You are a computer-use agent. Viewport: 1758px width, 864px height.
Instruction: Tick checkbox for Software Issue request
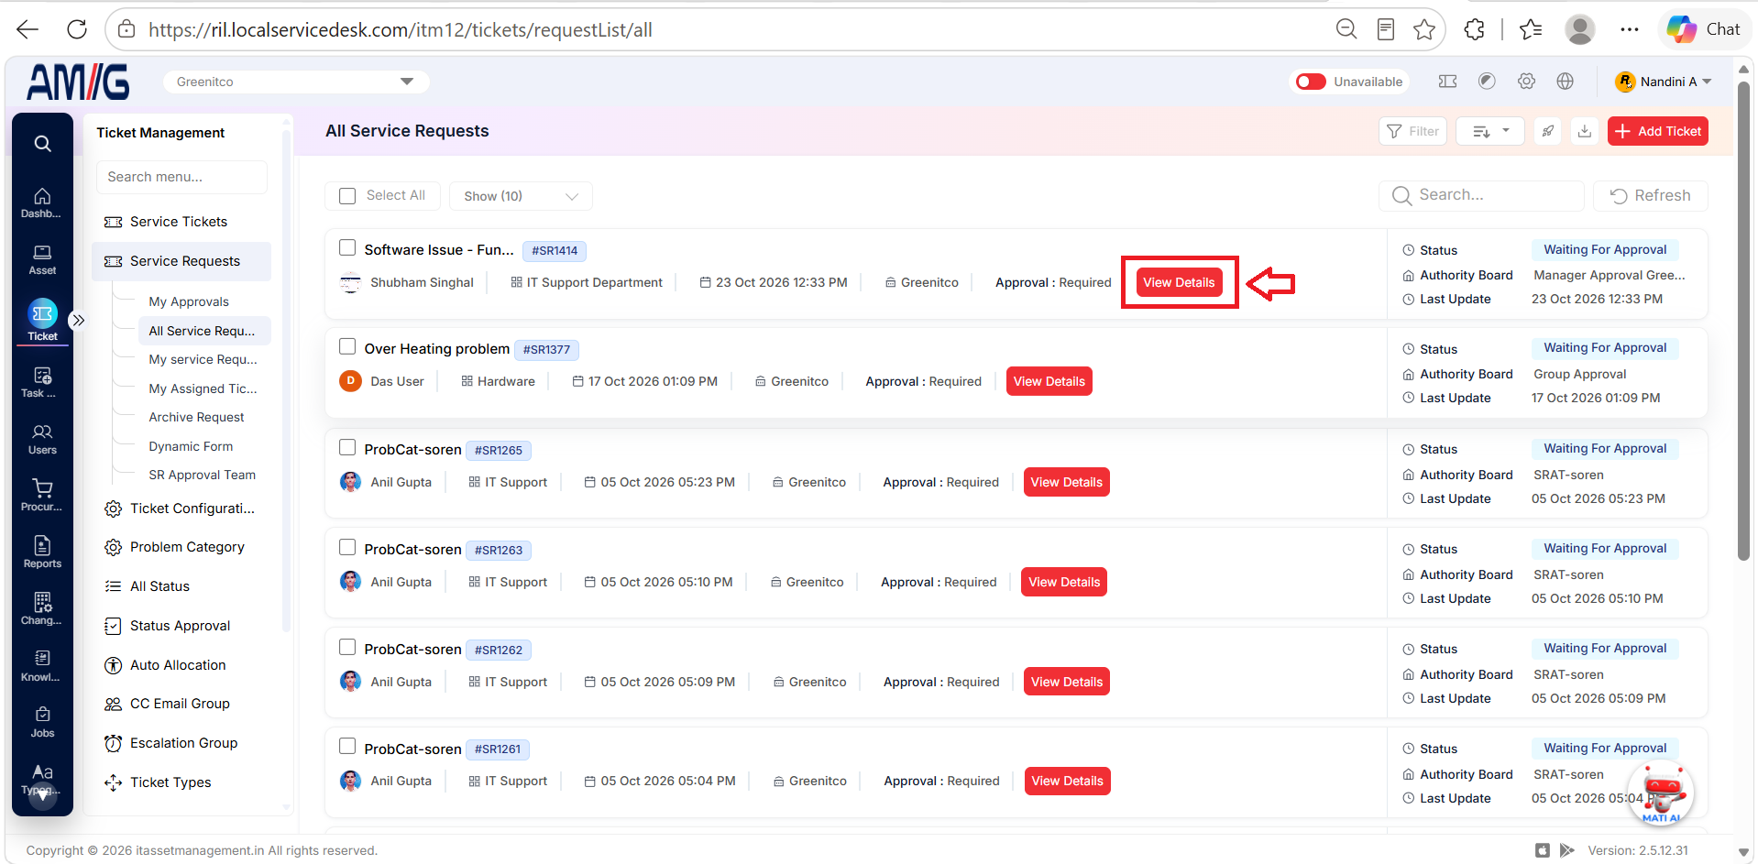(347, 247)
